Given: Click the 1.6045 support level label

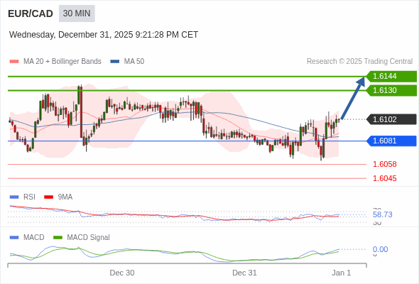Looking at the screenshot, I should point(384,178).
